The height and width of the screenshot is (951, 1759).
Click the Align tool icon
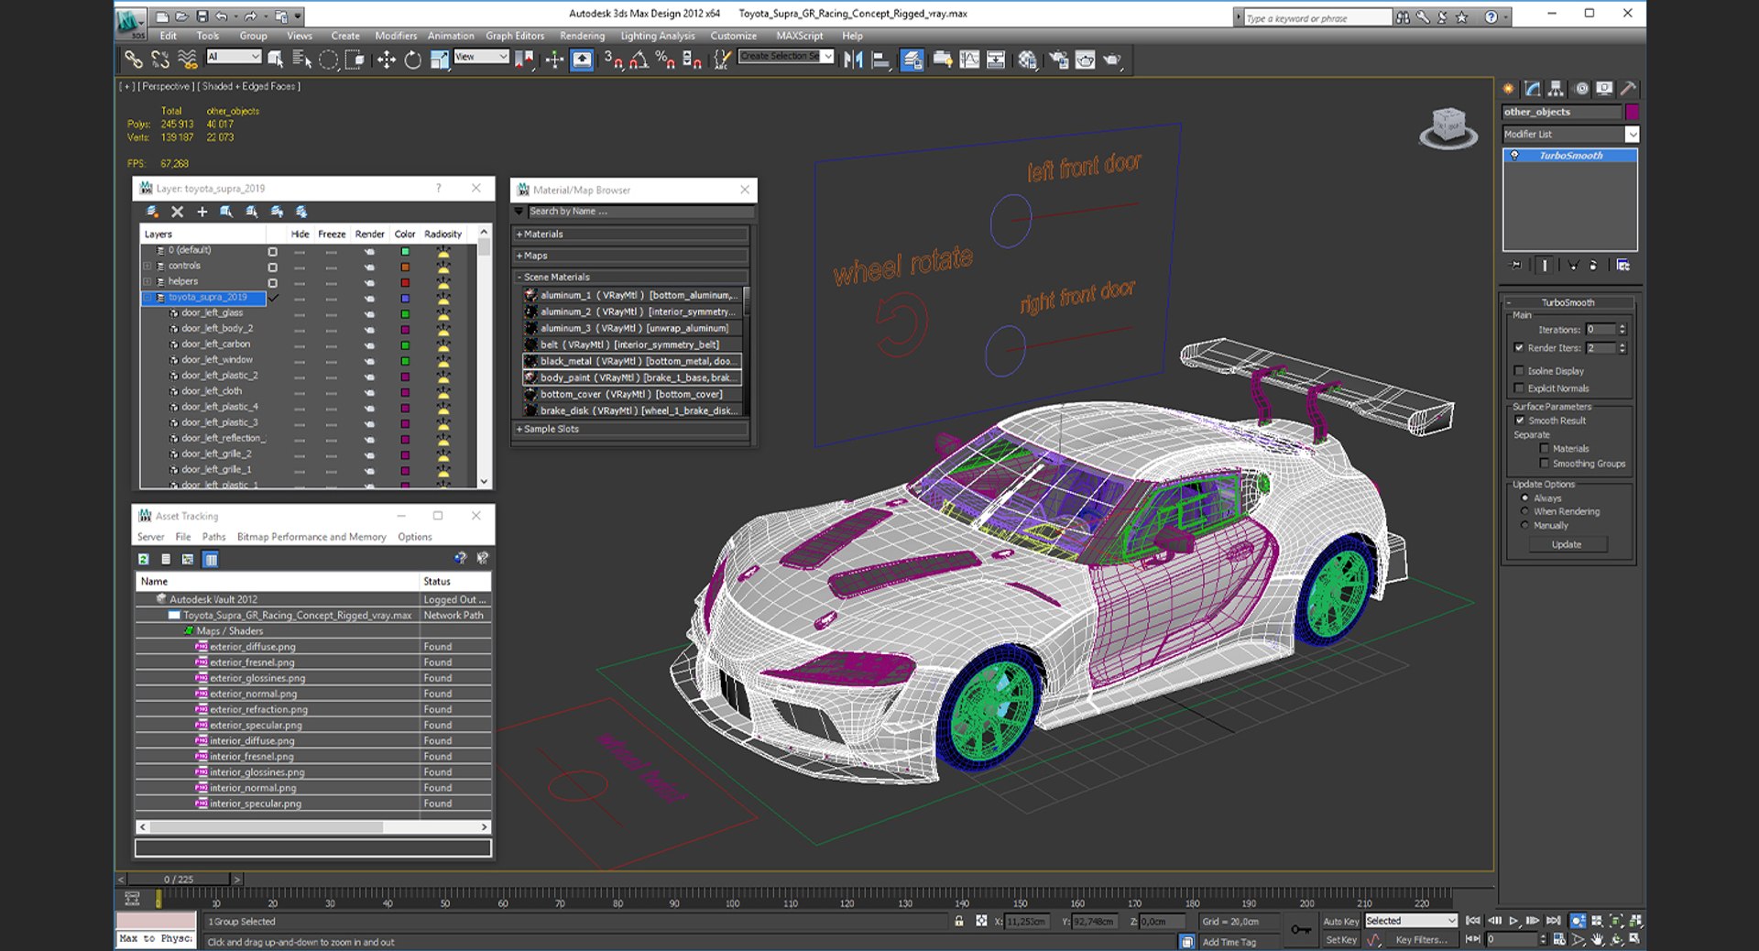coord(880,60)
